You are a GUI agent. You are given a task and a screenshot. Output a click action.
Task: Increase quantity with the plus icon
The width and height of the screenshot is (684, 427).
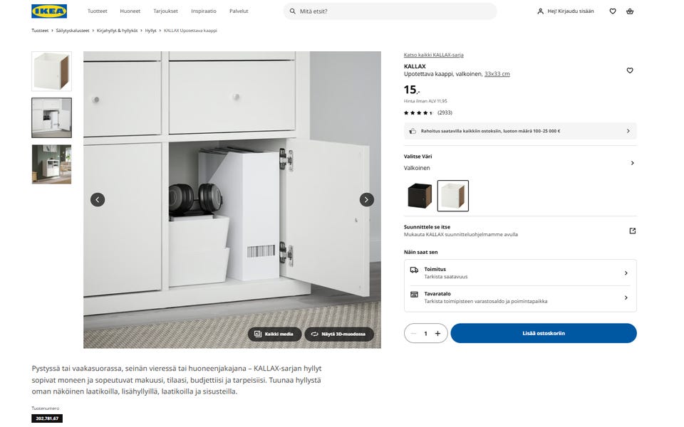[x=437, y=333]
